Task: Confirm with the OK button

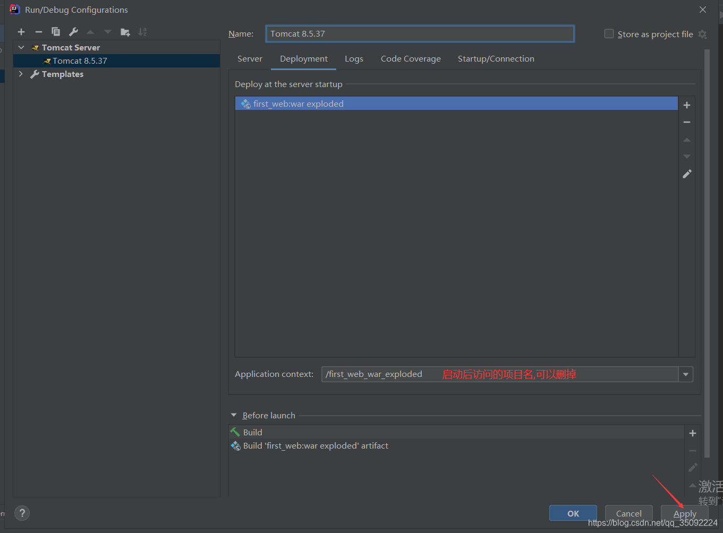Action: pyautogui.click(x=573, y=513)
